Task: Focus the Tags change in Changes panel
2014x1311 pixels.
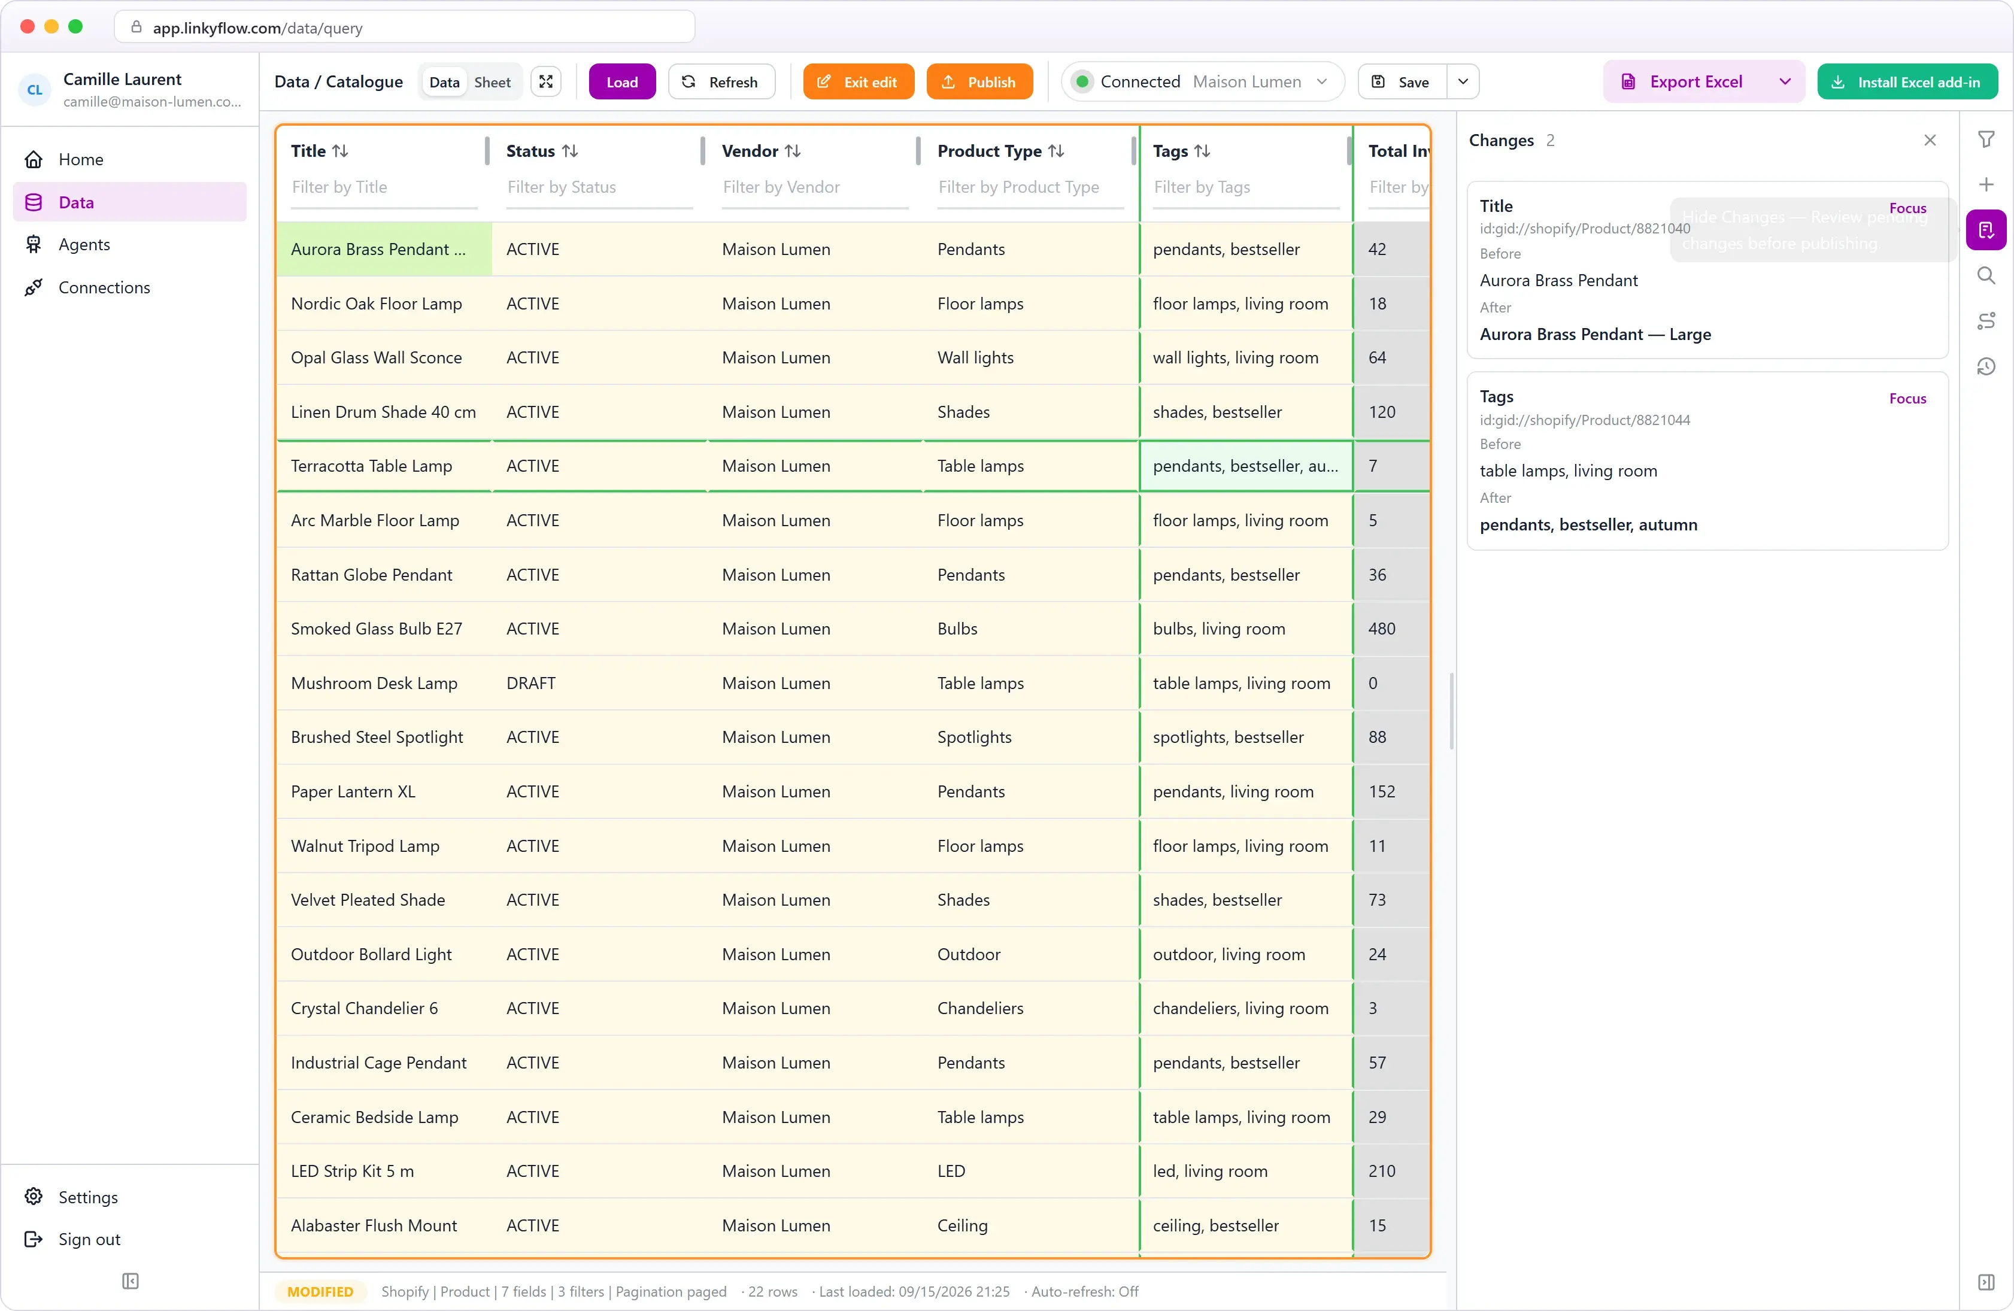Action: pyautogui.click(x=1907, y=399)
